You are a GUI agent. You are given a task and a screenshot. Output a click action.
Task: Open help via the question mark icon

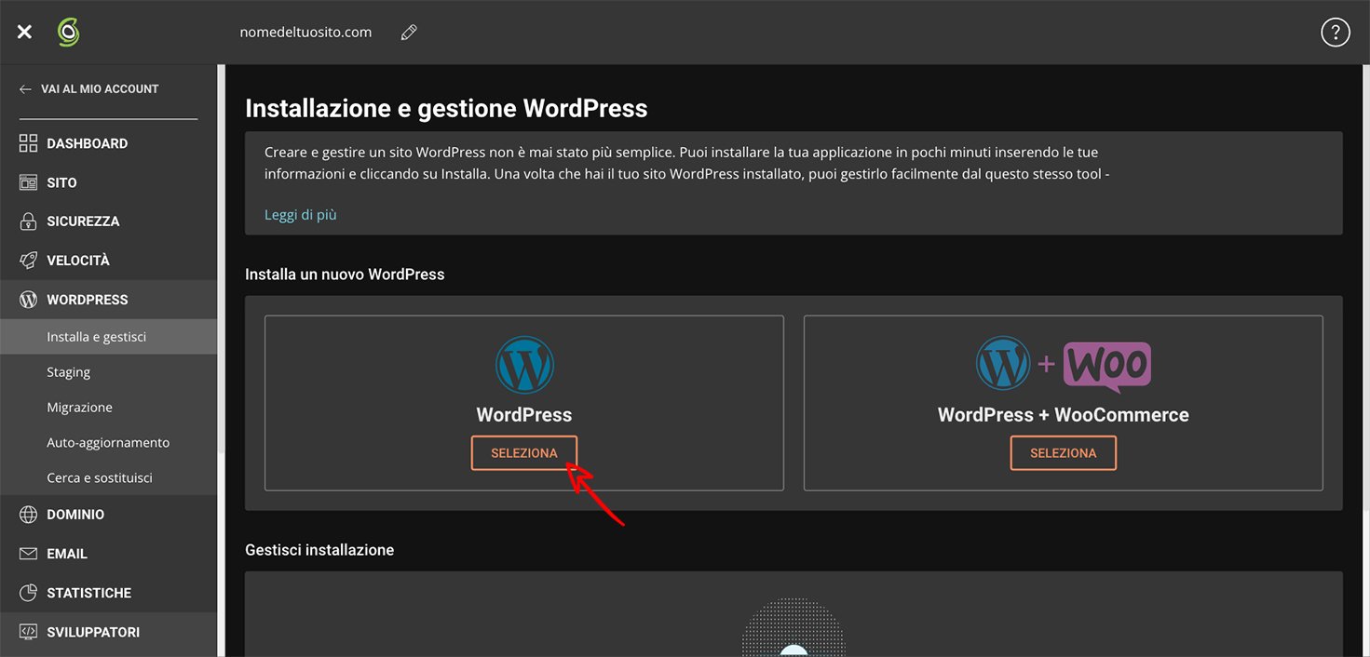coord(1336,33)
